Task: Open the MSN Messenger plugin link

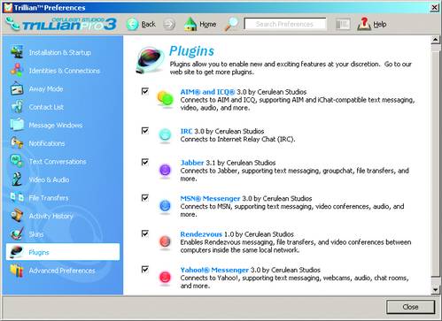Action: click(210, 198)
